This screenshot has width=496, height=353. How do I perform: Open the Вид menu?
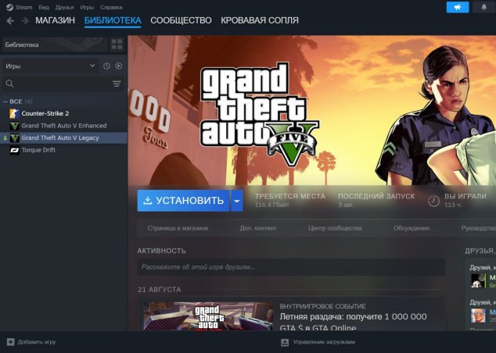click(x=44, y=7)
